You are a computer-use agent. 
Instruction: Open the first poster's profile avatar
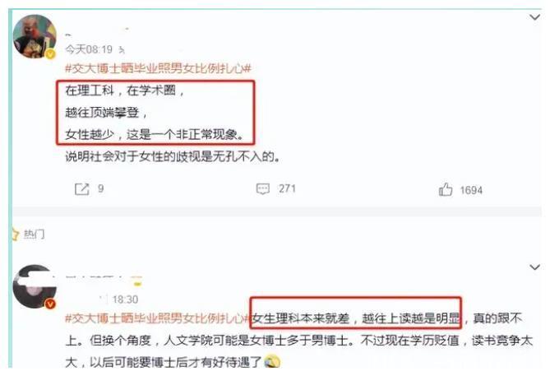click(35, 36)
